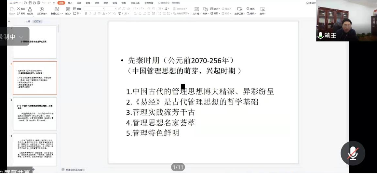Click the font color A icon
The width and height of the screenshot is (377, 174).
pyautogui.click(x=104, y=13)
